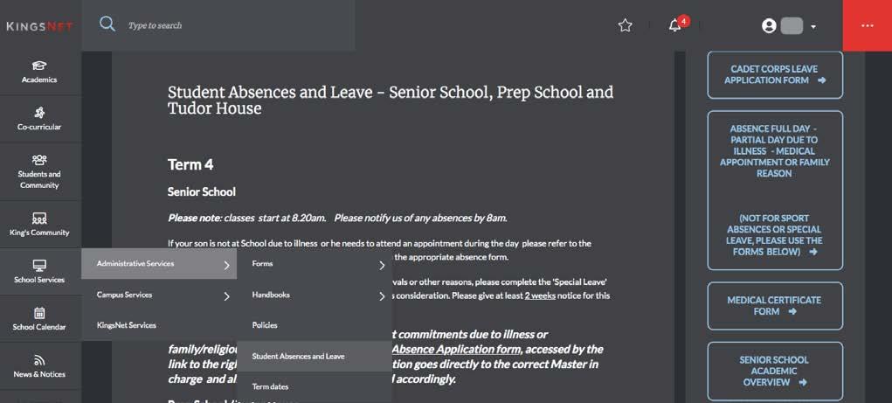Click the favourites star icon
892x403 pixels.
pos(625,25)
